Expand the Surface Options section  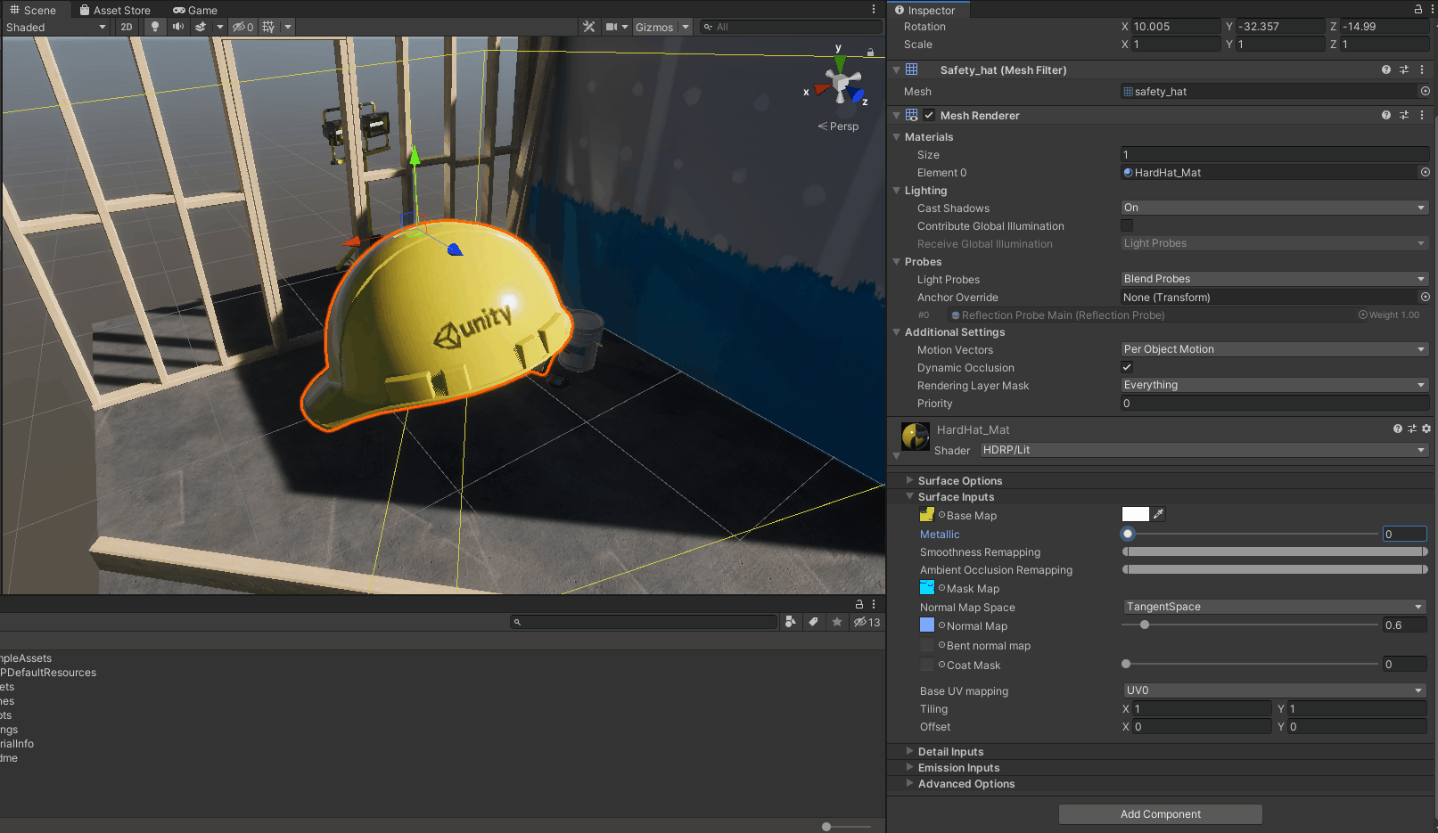(x=959, y=480)
